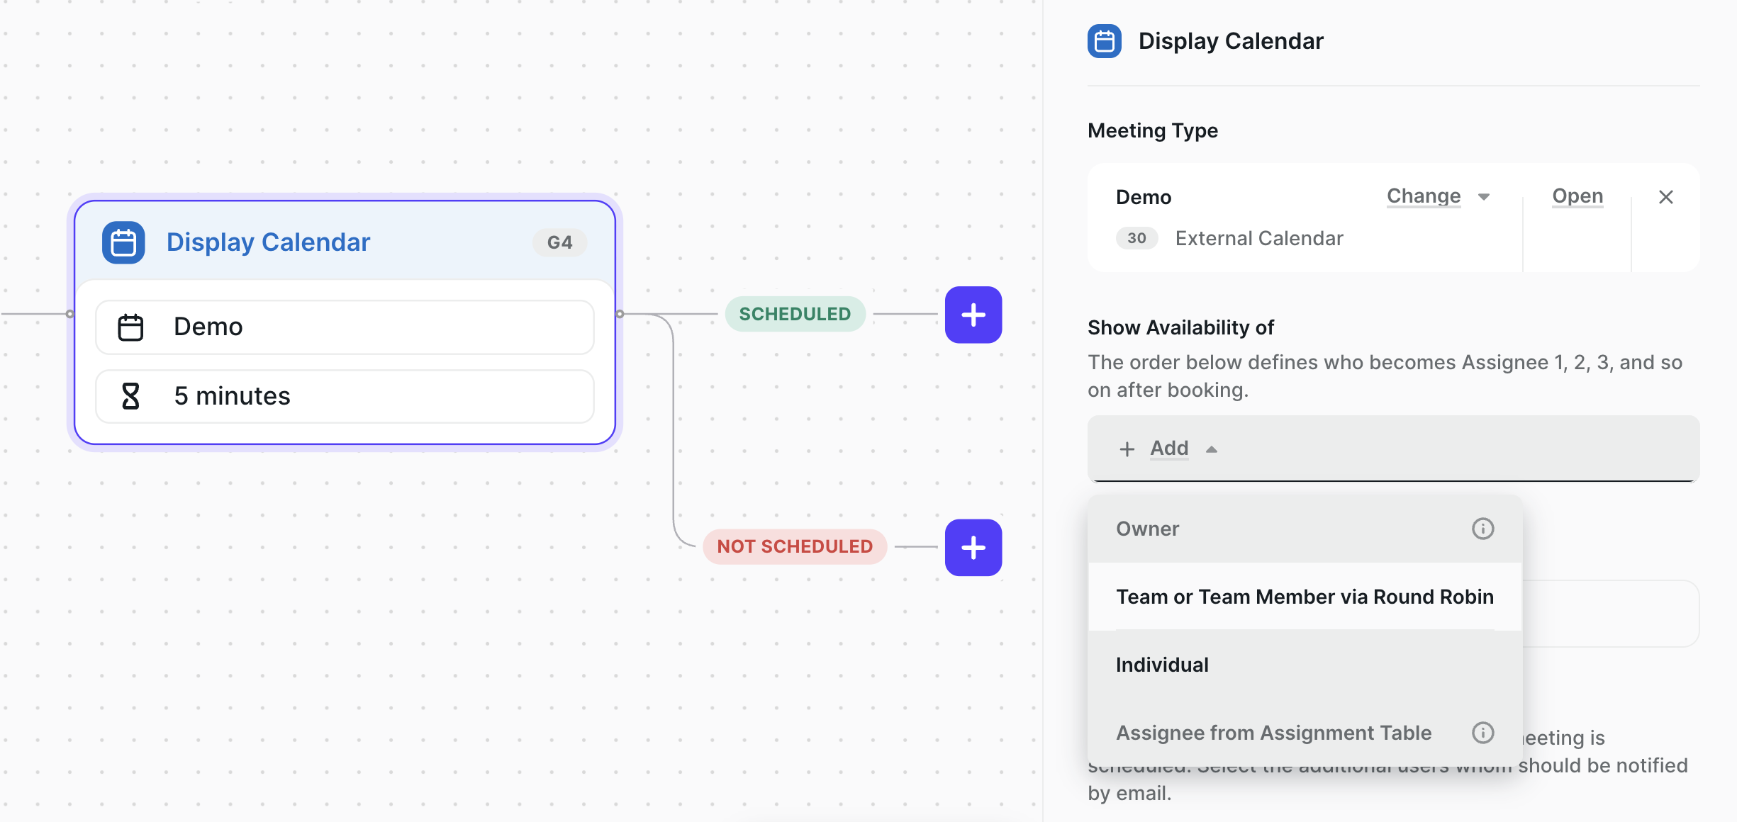Select Individual from the dropdown list
The height and width of the screenshot is (822, 1737).
[1305, 665]
